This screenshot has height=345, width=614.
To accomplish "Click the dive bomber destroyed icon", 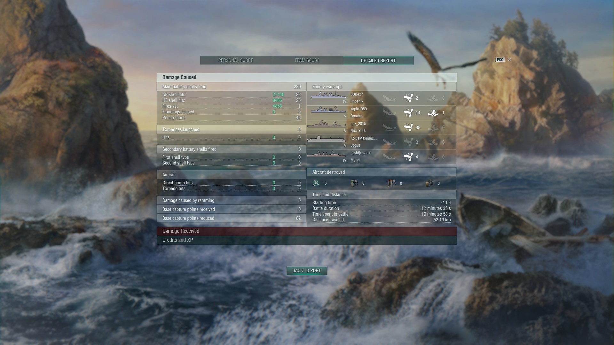I will [x=354, y=183].
